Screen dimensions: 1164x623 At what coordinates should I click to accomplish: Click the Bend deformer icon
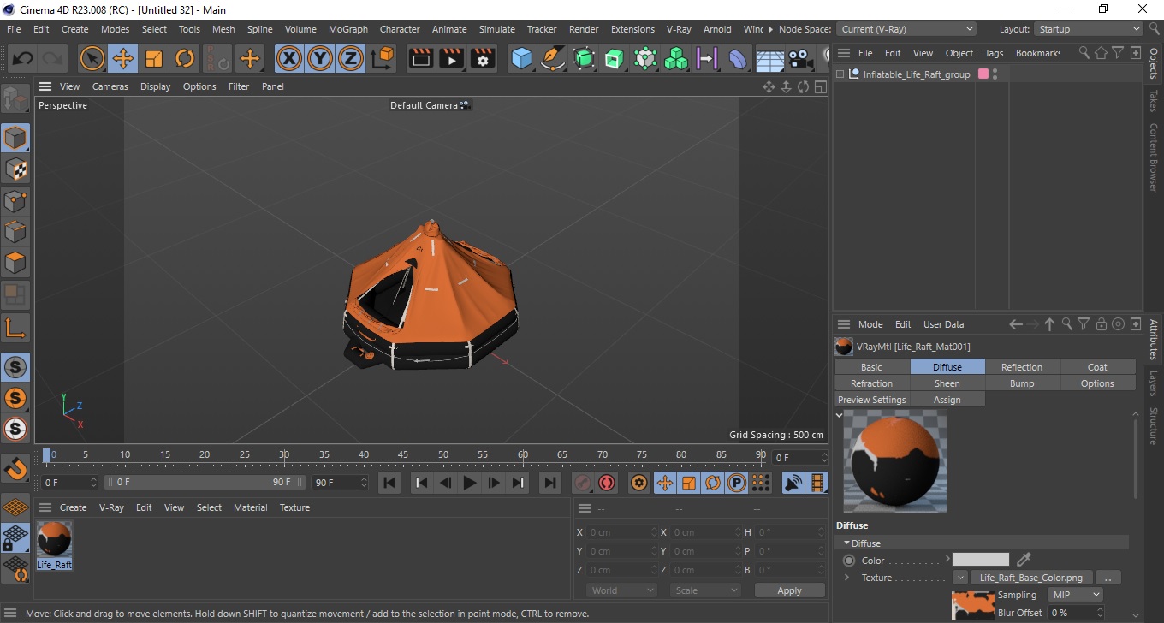(738, 58)
